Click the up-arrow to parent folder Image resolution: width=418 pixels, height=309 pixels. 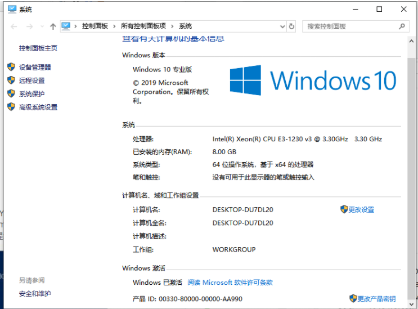tap(53, 26)
